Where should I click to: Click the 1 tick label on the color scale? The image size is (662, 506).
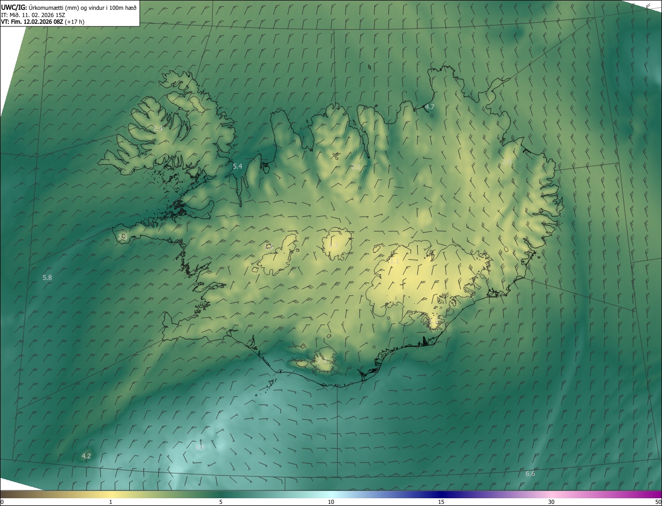click(111, 502)
